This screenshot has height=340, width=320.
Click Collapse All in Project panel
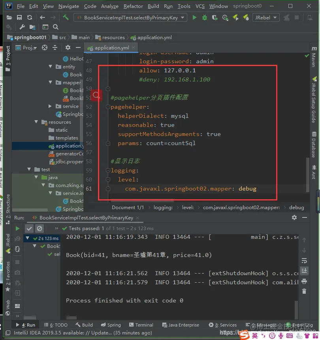click(x=55, y=47)
